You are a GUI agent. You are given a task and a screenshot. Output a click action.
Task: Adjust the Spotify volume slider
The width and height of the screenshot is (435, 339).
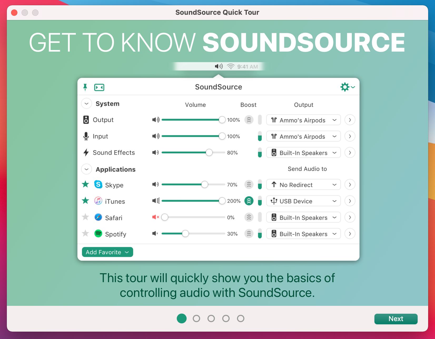pyautogui.click(x=193, y=233)
